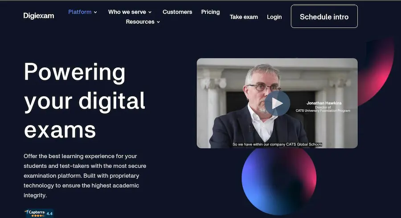
Task: Click the video thumbnail of the testimonial
Action: pos(277,103)
